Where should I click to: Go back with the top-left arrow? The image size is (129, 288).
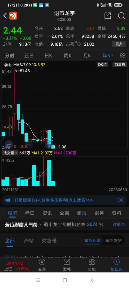pos(5,16)
